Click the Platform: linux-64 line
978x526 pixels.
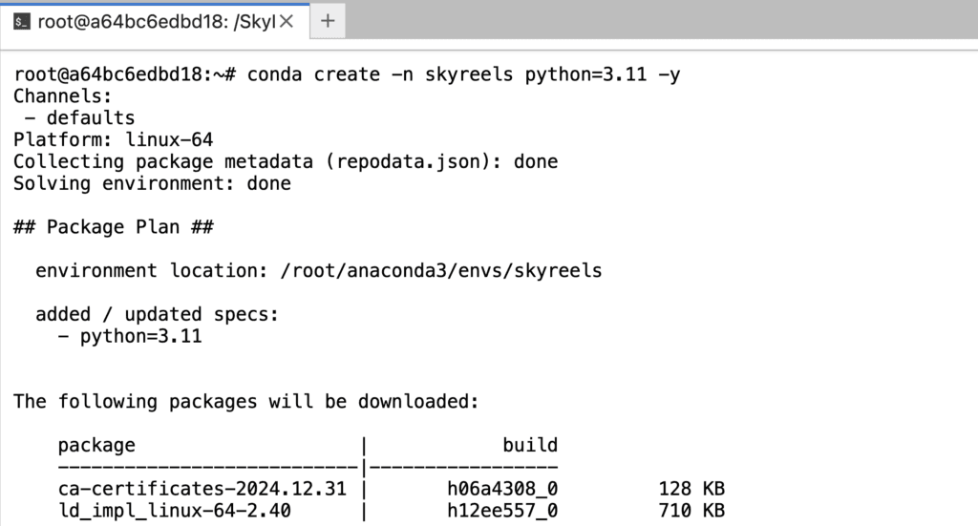[x=113, y=139]
